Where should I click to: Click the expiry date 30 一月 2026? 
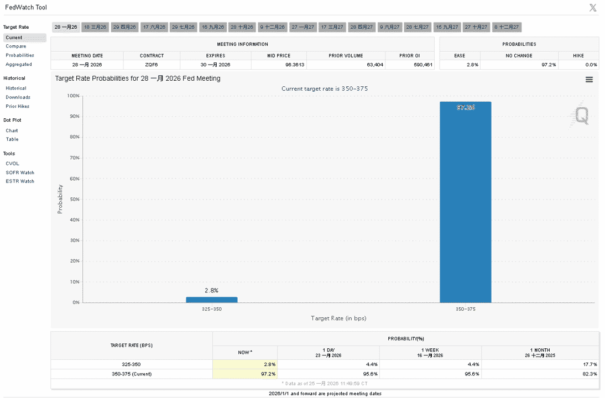coord(215,65)
